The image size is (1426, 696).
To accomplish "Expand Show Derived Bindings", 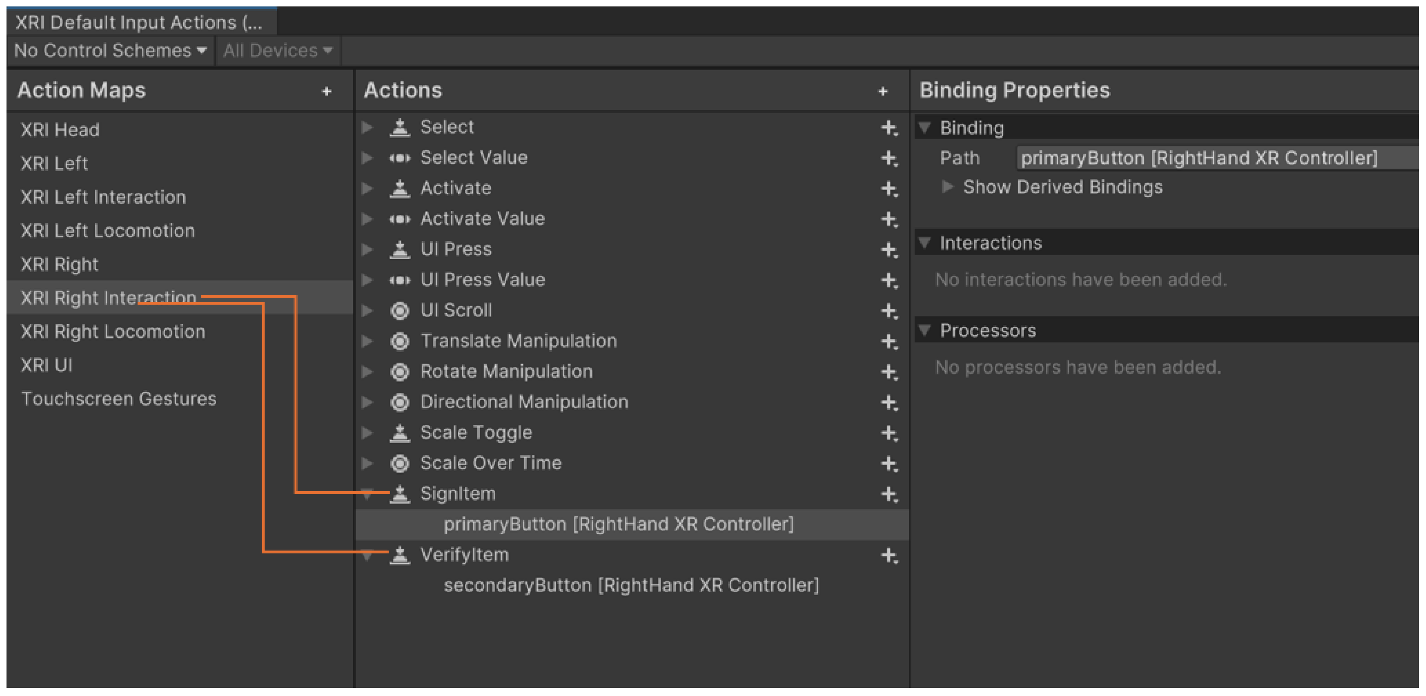I will click(948, 187).
